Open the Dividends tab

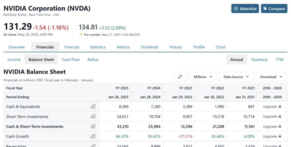[x=149, y=47]
